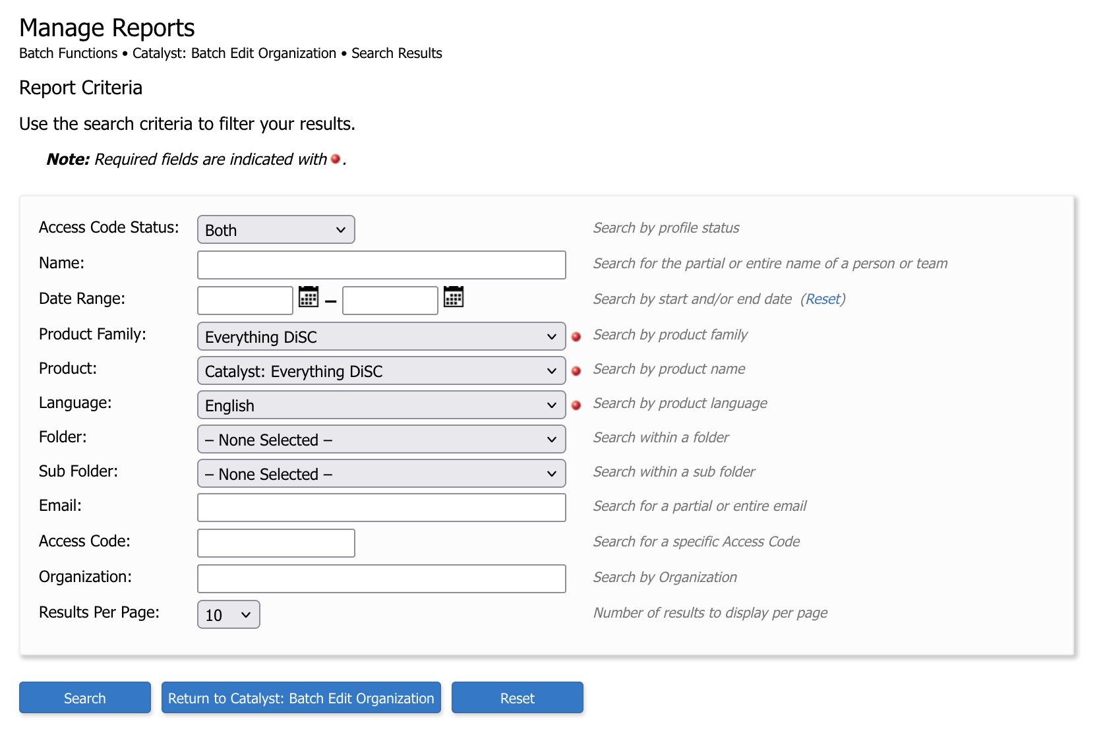Focus the start date text field
1105x733 pixels.
245,301
